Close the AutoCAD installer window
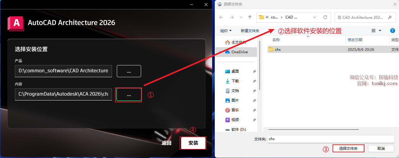 click(x=206, y=4)
